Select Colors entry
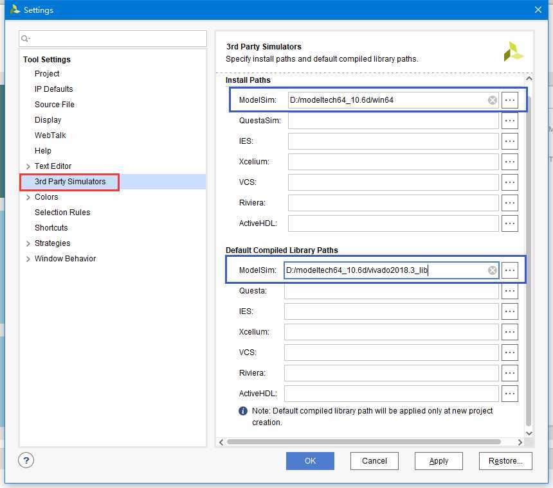The image size is (553, 488). tap(46, 197)
